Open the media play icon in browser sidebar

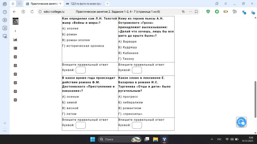5,20
